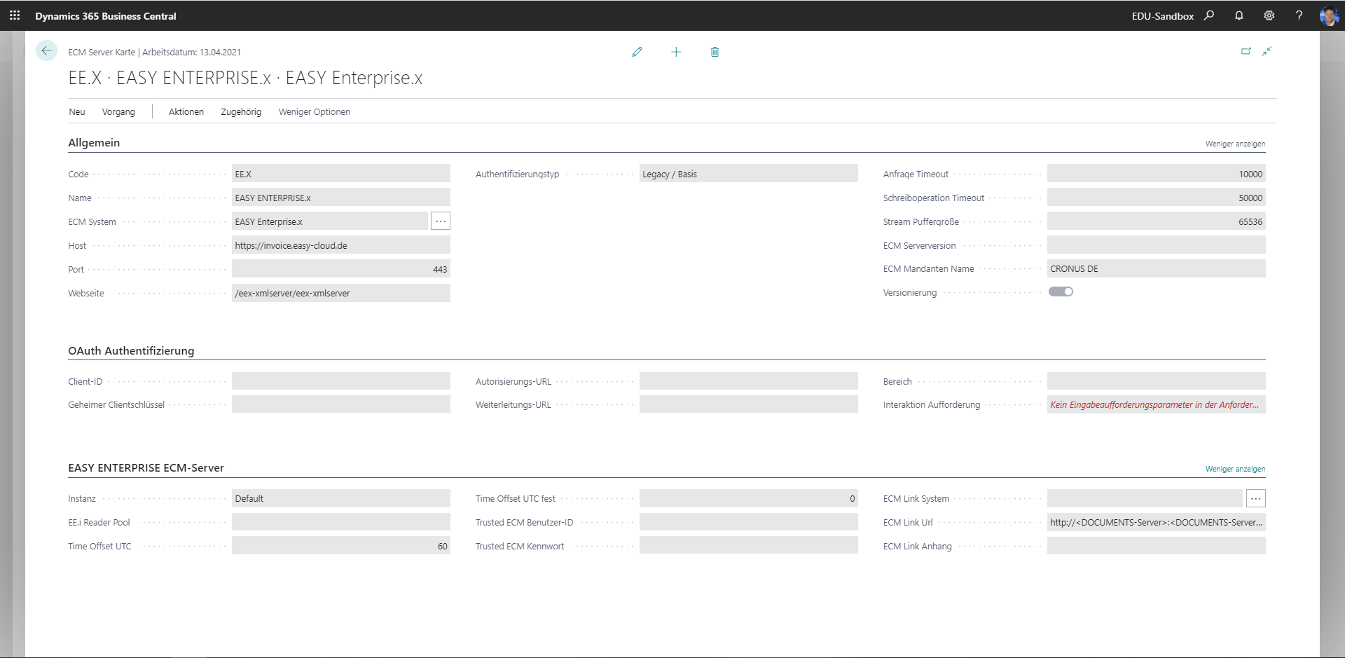1345x658 pixels.
Task: Click the Trusted ECM Kennwort field
Action: (x=748, y=546)
